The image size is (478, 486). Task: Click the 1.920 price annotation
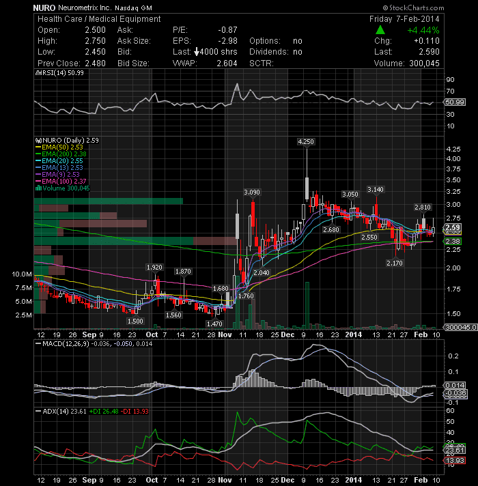pos(154,267)
